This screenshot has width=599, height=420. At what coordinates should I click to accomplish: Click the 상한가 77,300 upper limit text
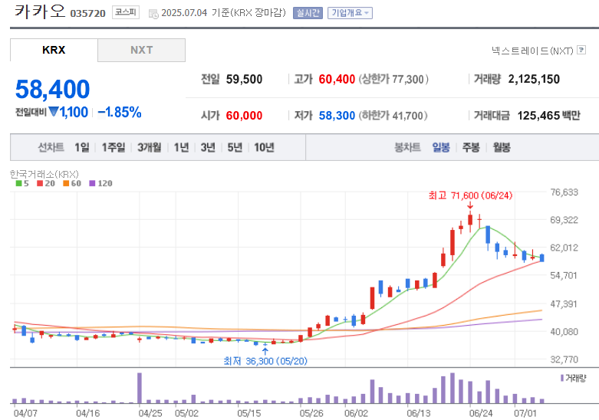pos(393,79)
